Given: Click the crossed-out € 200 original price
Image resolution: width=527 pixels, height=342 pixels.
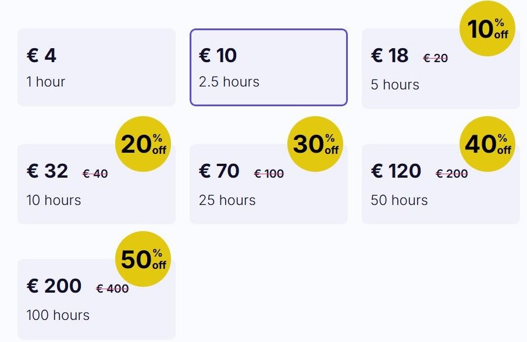Looking at the screenshot, I should coord(451,174).
